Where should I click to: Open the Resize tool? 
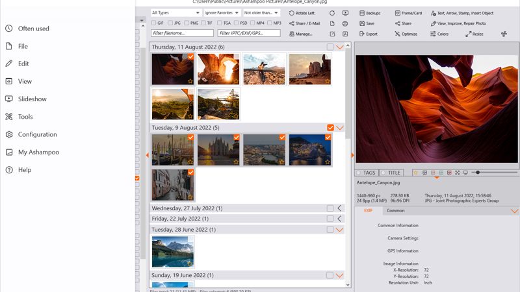coord(474,34)
